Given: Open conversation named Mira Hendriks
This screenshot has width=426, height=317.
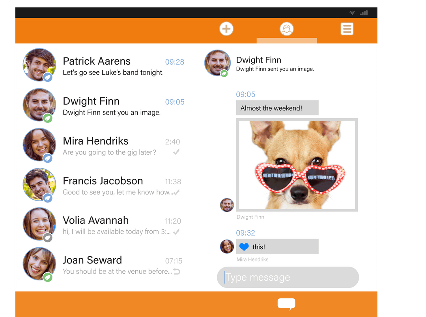Looking at the screenshot, I should [x=95, y=141].
